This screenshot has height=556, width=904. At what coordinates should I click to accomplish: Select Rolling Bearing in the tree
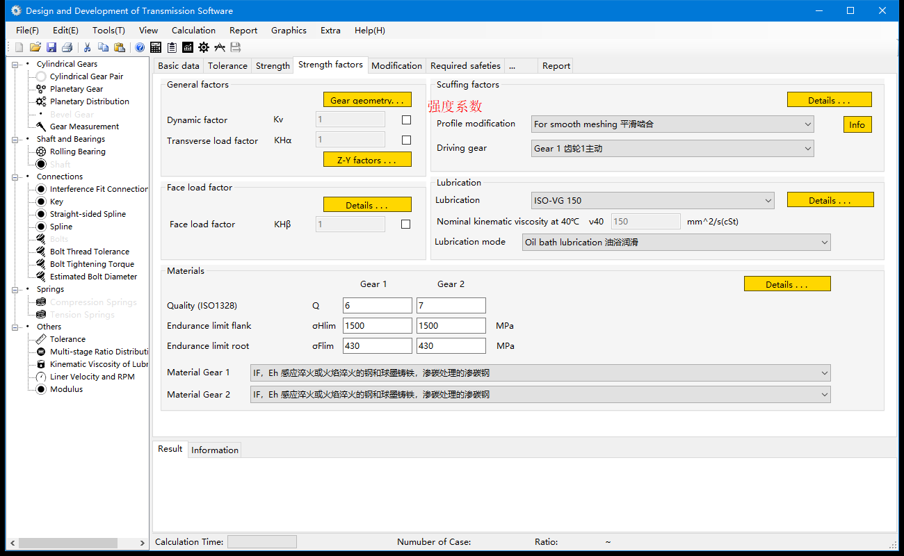coord(77,152)
